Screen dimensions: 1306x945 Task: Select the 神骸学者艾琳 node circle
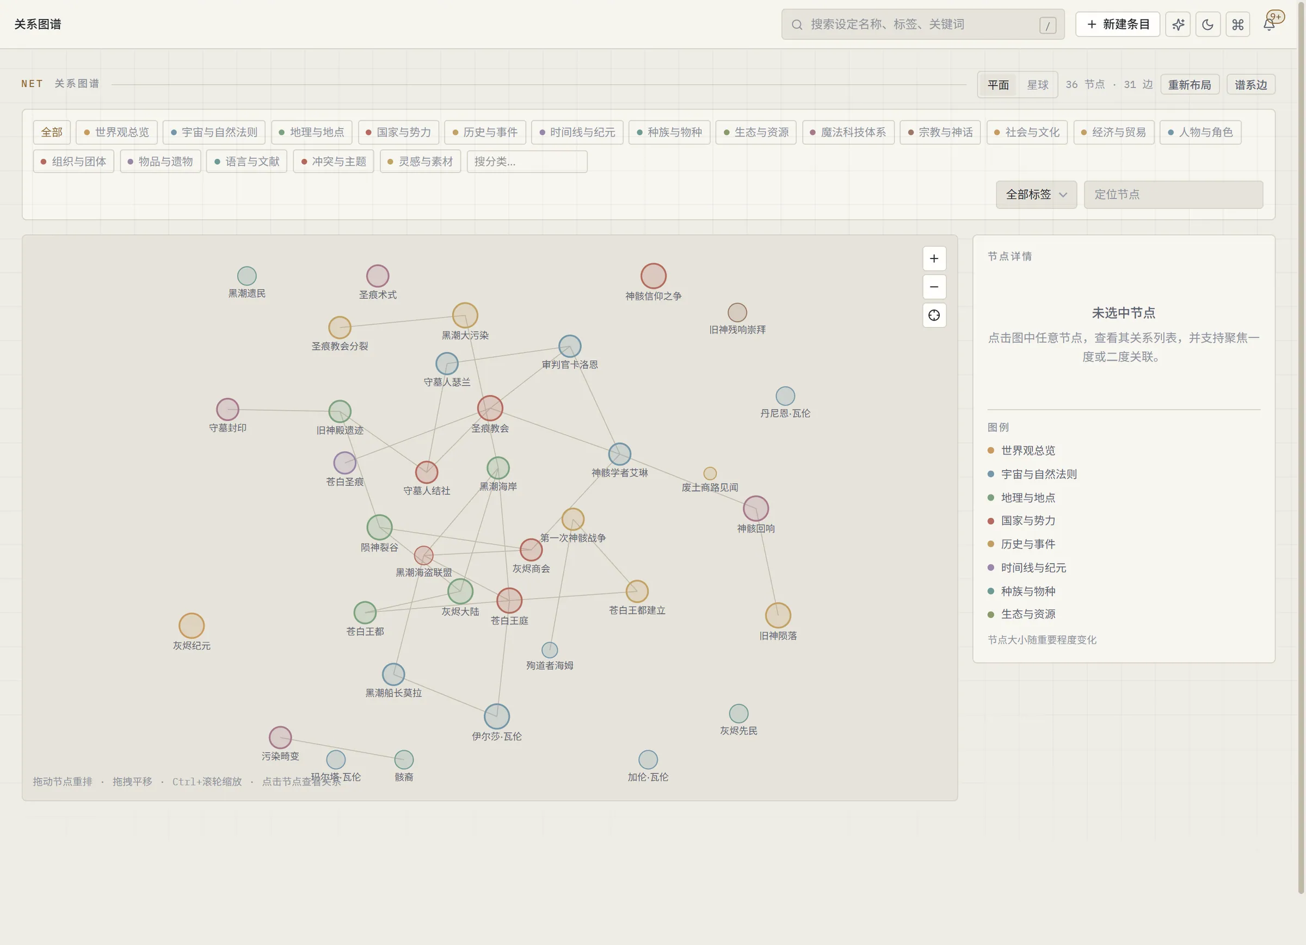pos(620,454)
